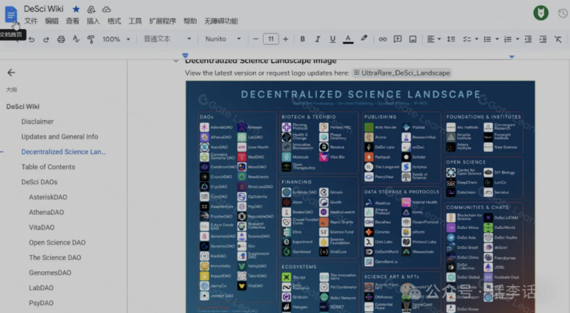Redo the last action
Screen dimensions: 570x313
46,39
